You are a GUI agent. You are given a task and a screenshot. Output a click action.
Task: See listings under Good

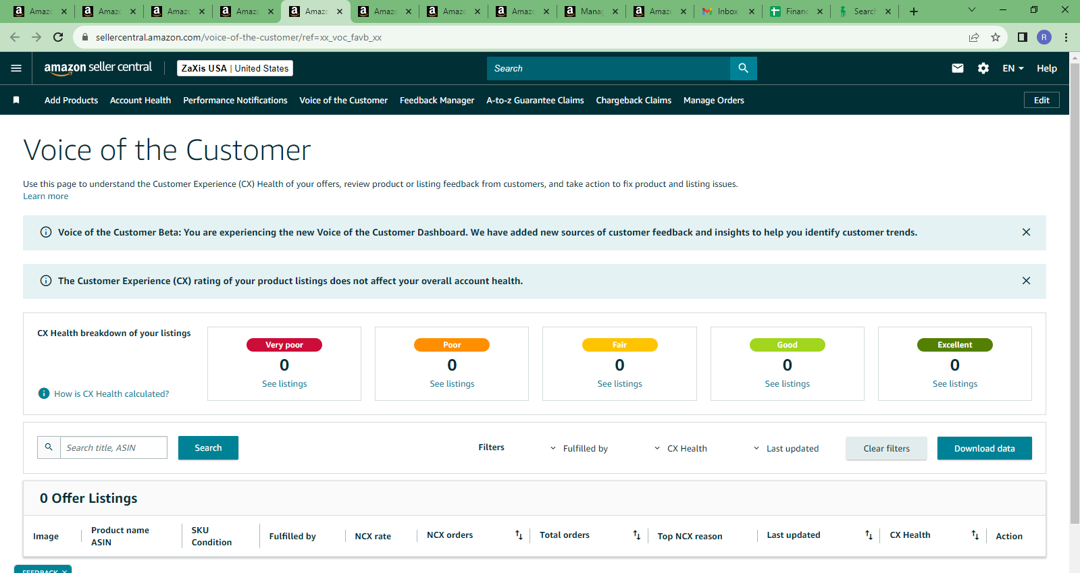pyautogui.click(x=787, y=384)
